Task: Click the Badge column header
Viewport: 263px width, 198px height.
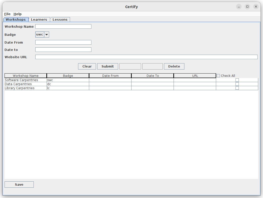Action: click(68, 76)
